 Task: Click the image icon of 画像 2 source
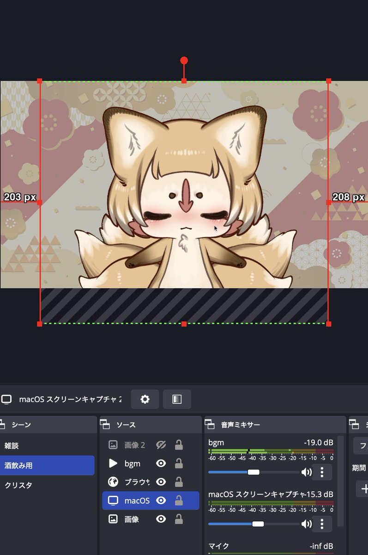tap(113, 445)
